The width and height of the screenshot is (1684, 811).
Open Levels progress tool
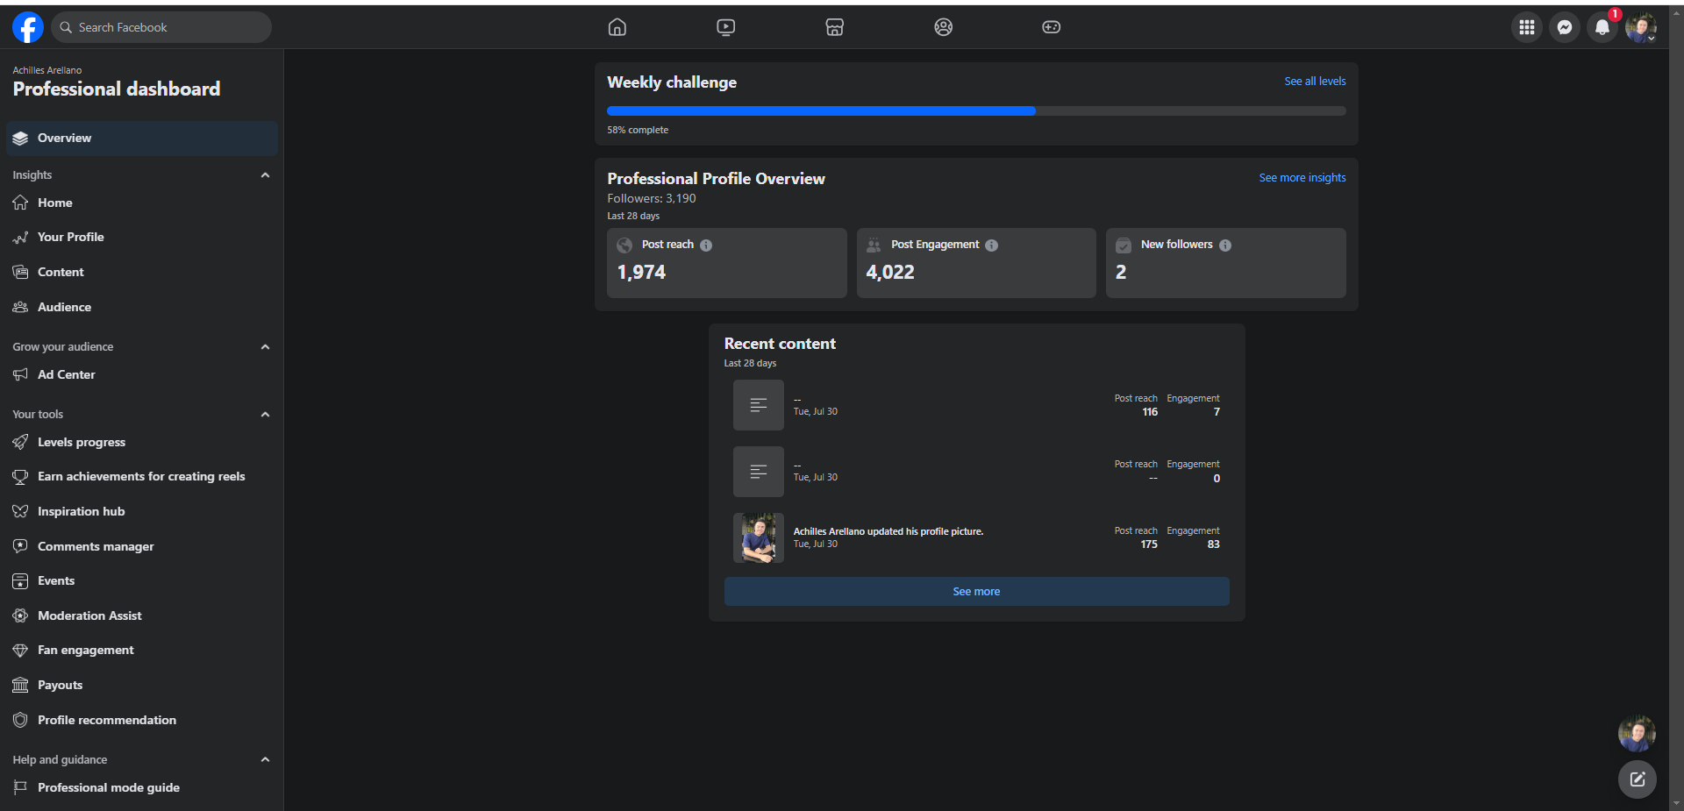[142, 442]
